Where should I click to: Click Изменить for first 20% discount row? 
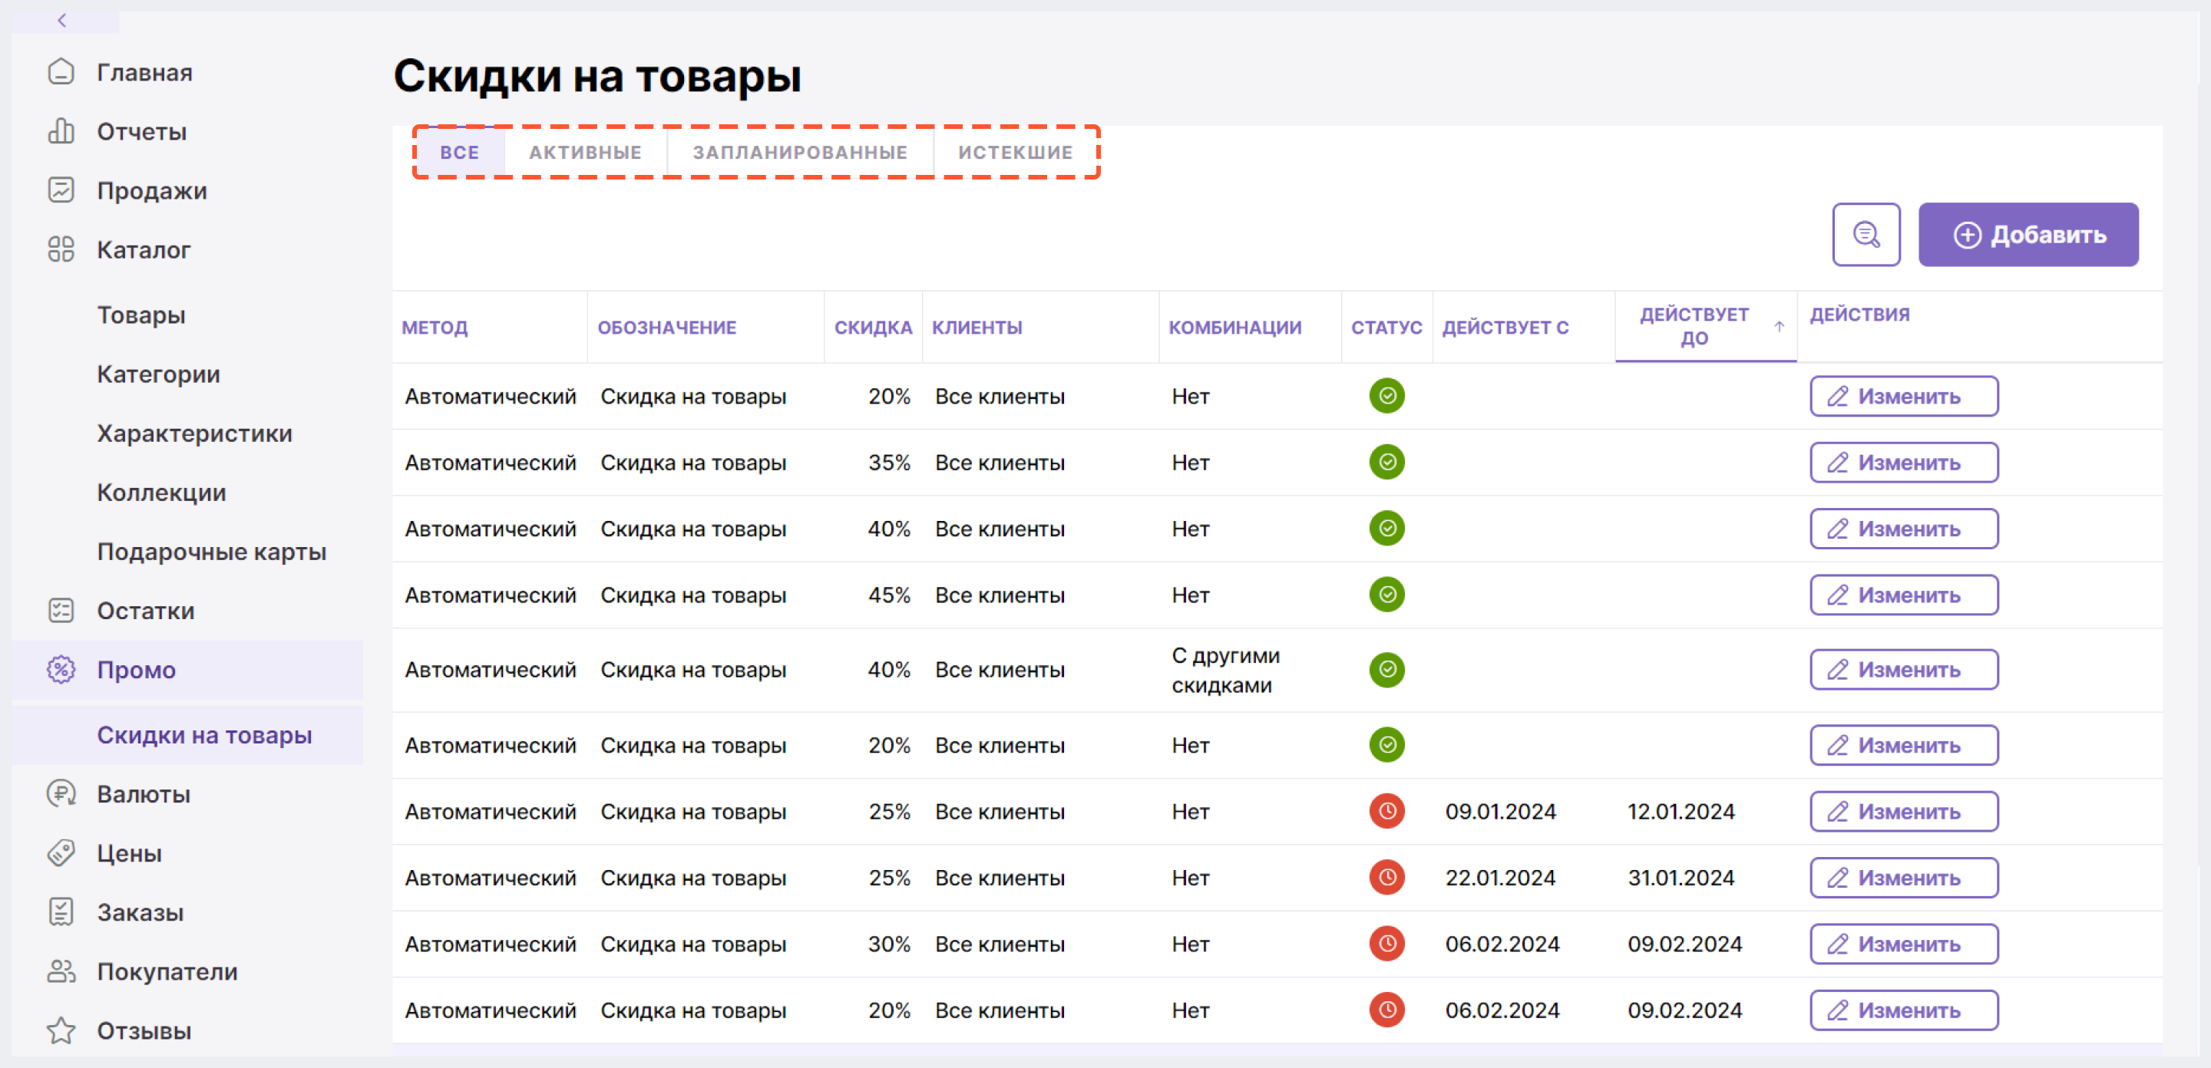1904,397
